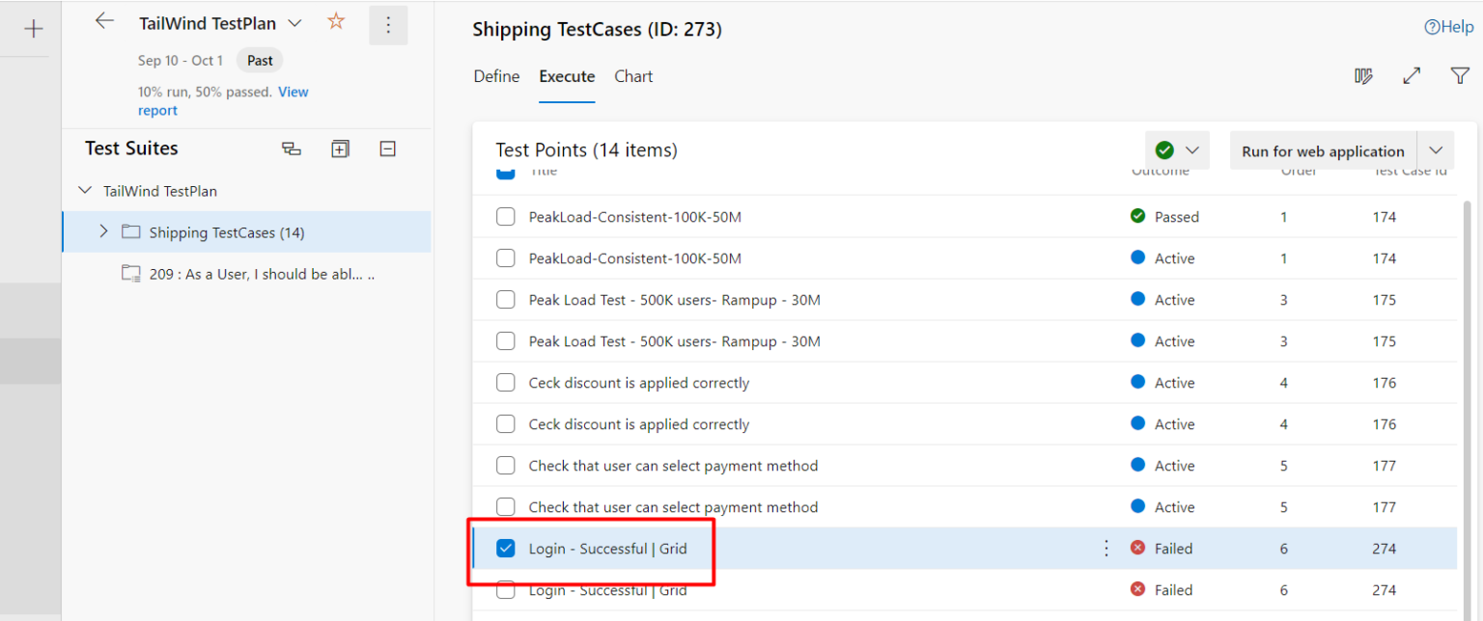Viewport: 1483px width, 621px height.
Task: Open more options menu for Login - Successful Grid
Action: click(x=1105, y=548)
